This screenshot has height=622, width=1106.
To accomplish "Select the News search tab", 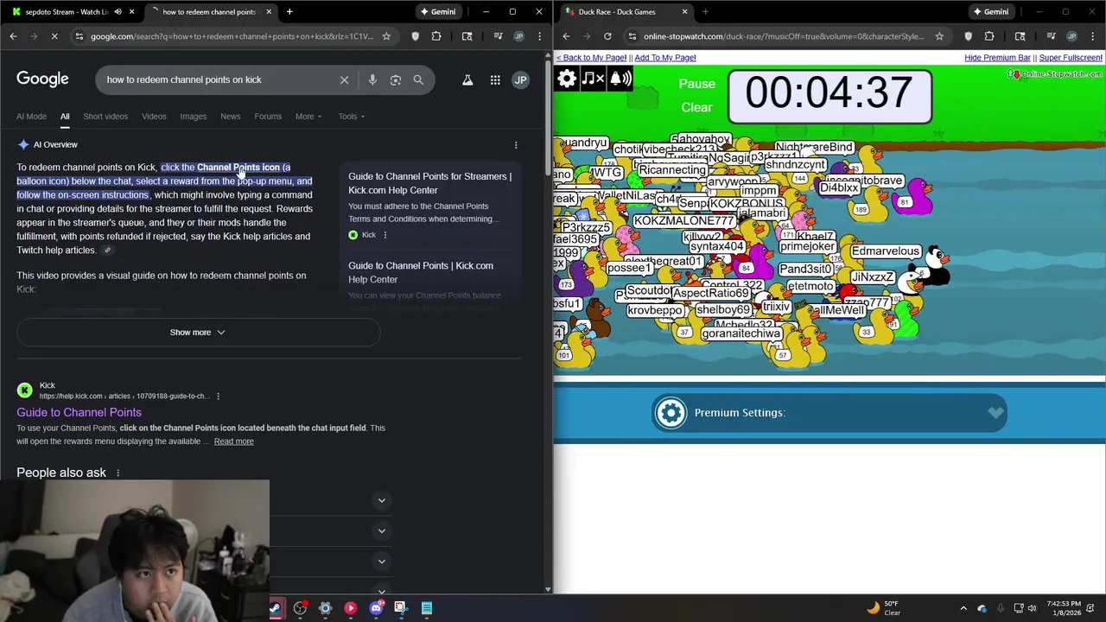I will 231,117.
